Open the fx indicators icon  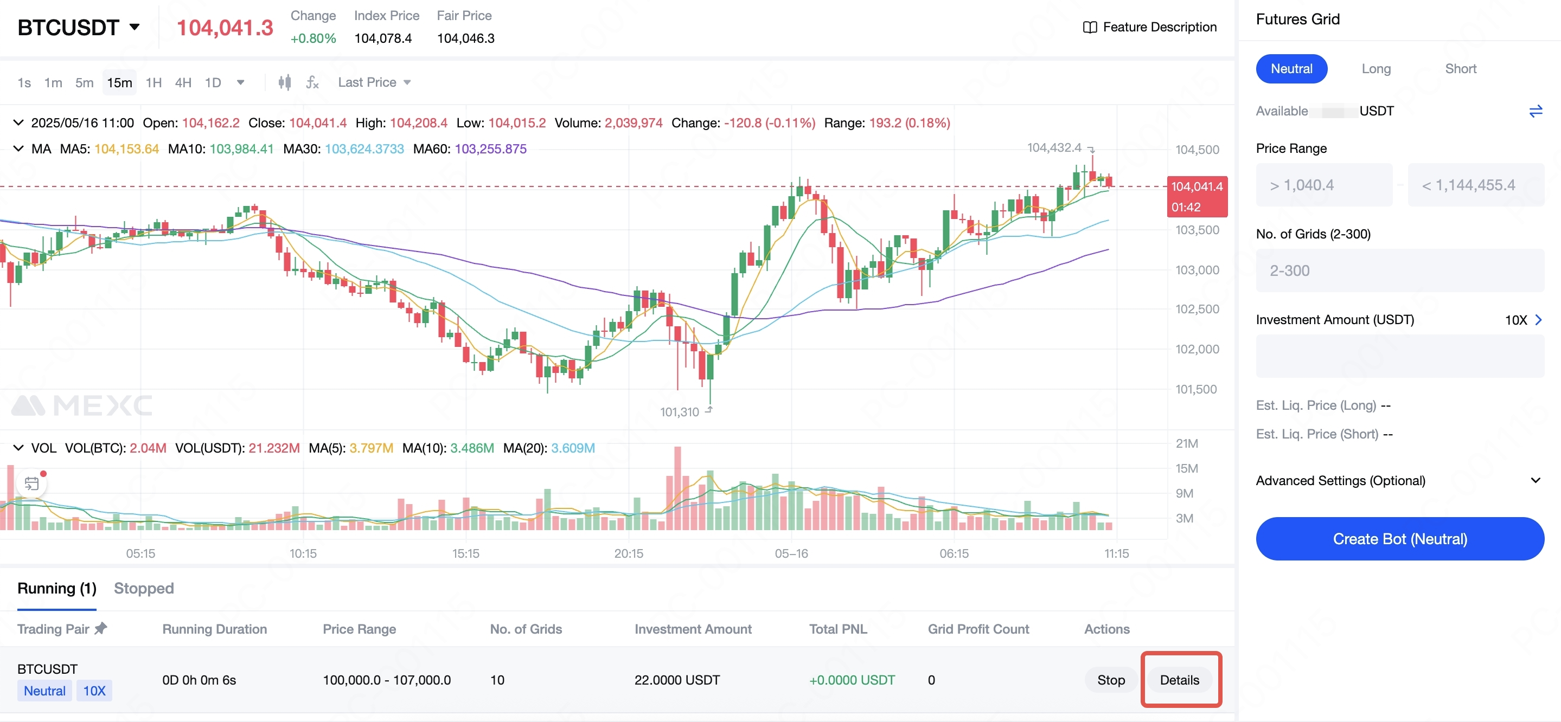click(312, 82)
